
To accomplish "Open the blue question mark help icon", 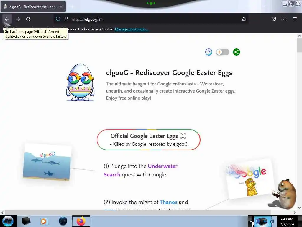I will coord(209,52).
